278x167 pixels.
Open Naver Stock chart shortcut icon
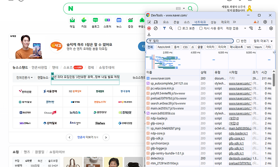point(130,20)
